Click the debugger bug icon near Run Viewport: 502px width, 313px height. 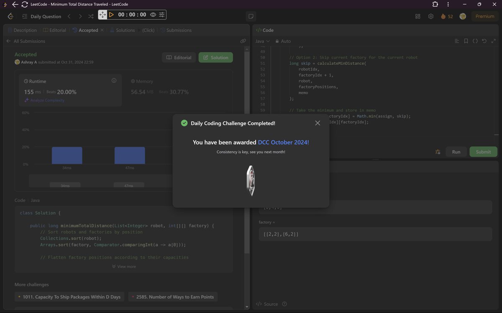(438, 152)
